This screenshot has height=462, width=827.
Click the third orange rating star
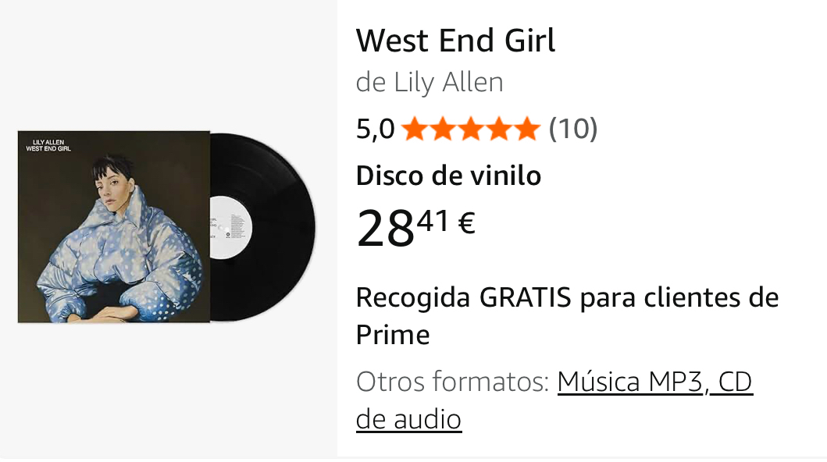471,129
